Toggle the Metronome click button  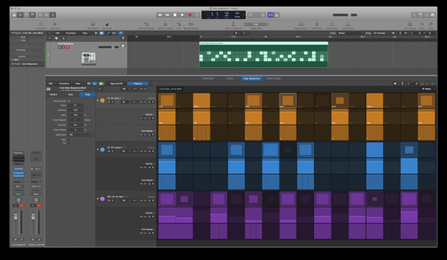(x=277, y=15)
